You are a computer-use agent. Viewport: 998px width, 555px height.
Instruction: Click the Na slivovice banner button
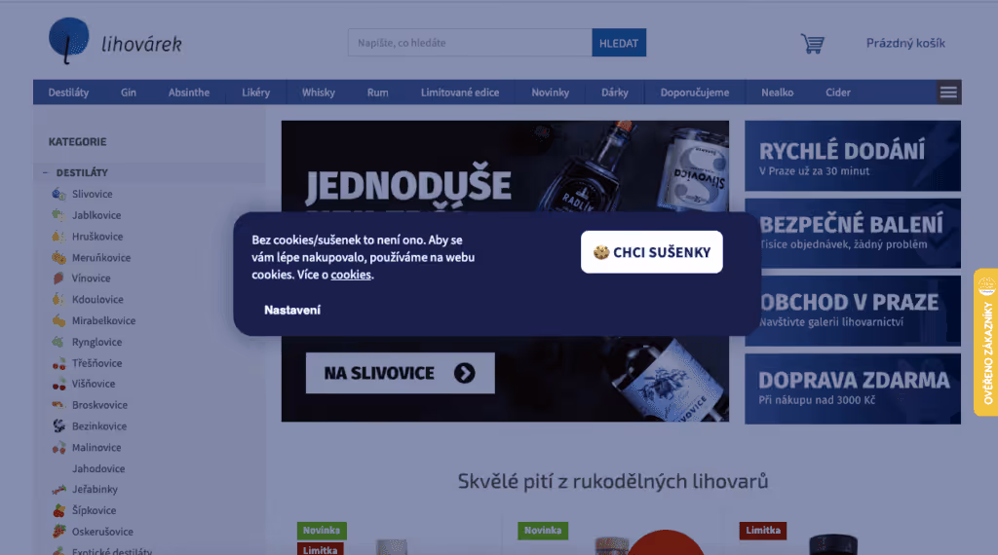point(400,373)
